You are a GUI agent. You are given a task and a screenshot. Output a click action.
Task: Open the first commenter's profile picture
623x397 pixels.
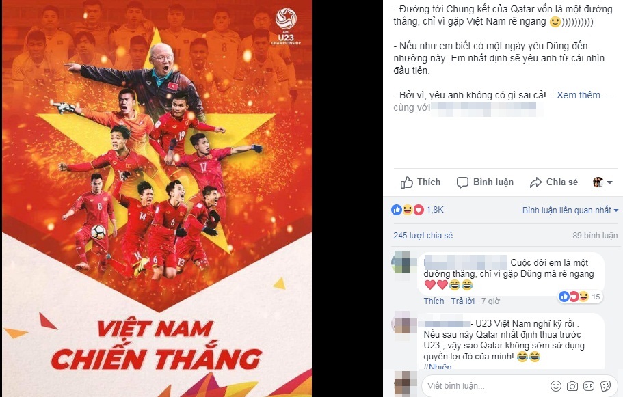pyautogui.click(x=403, y=262)
